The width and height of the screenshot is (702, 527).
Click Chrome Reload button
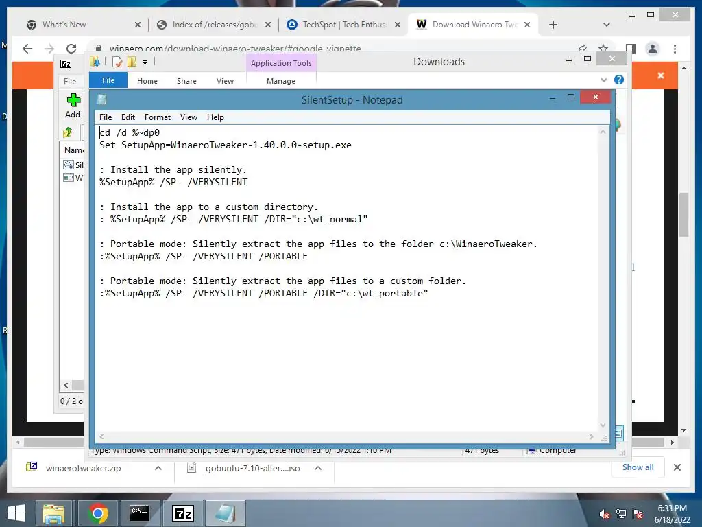coord(71,49)
